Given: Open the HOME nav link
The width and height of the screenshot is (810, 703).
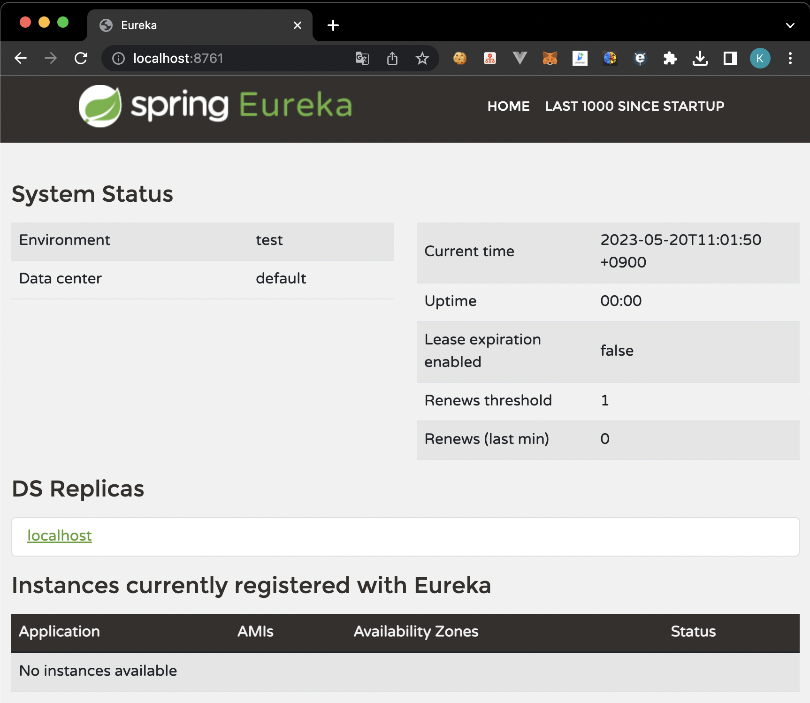Looking at the screenshot, I should click(509, 106).
